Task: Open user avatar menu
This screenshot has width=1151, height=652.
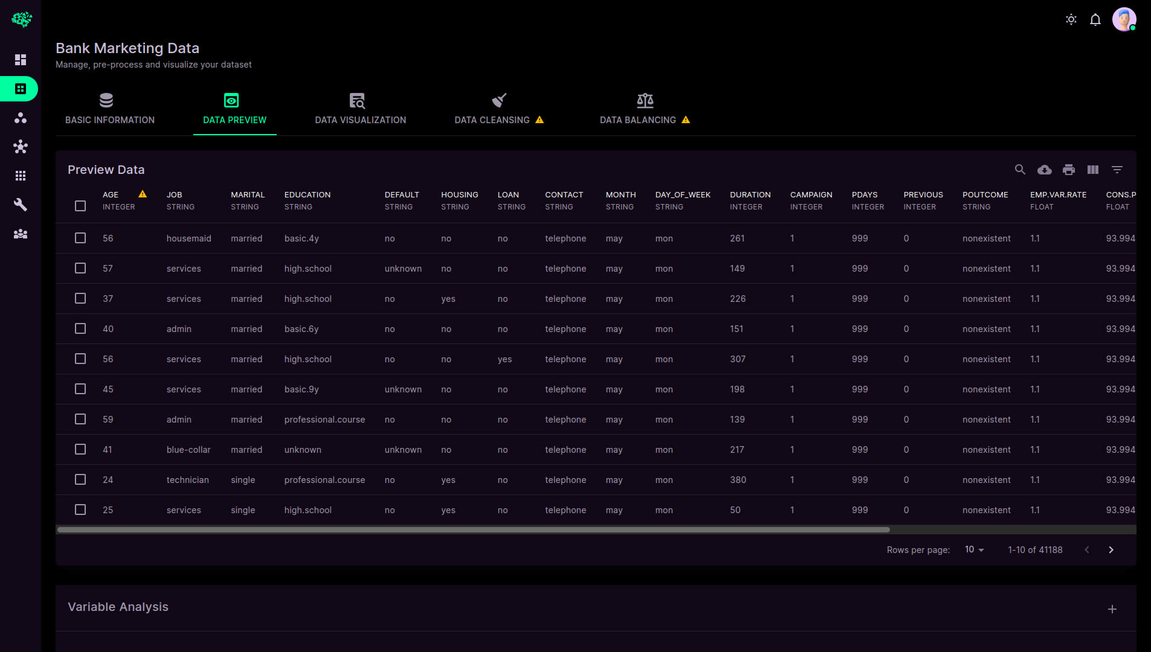Action: (1124, 19)
